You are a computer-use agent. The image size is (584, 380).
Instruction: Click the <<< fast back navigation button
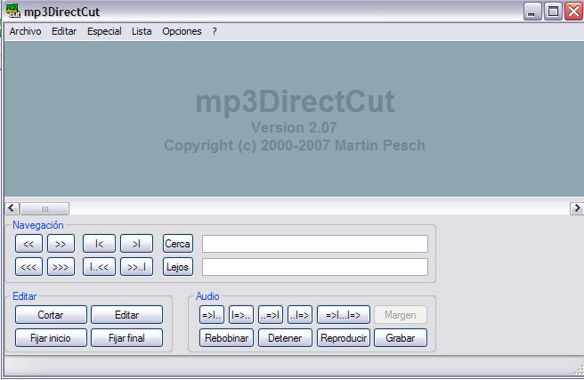click(28, 267)
